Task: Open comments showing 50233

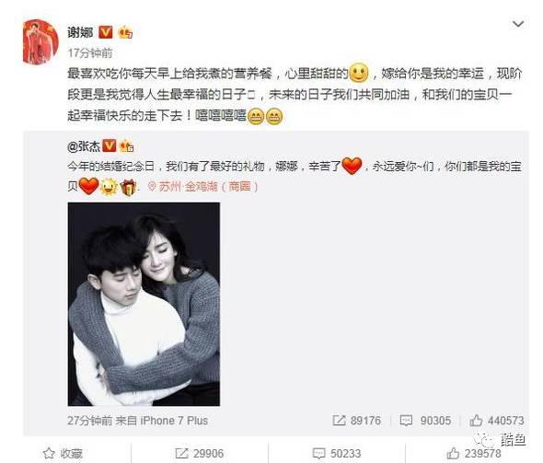Action: point(337,453)
